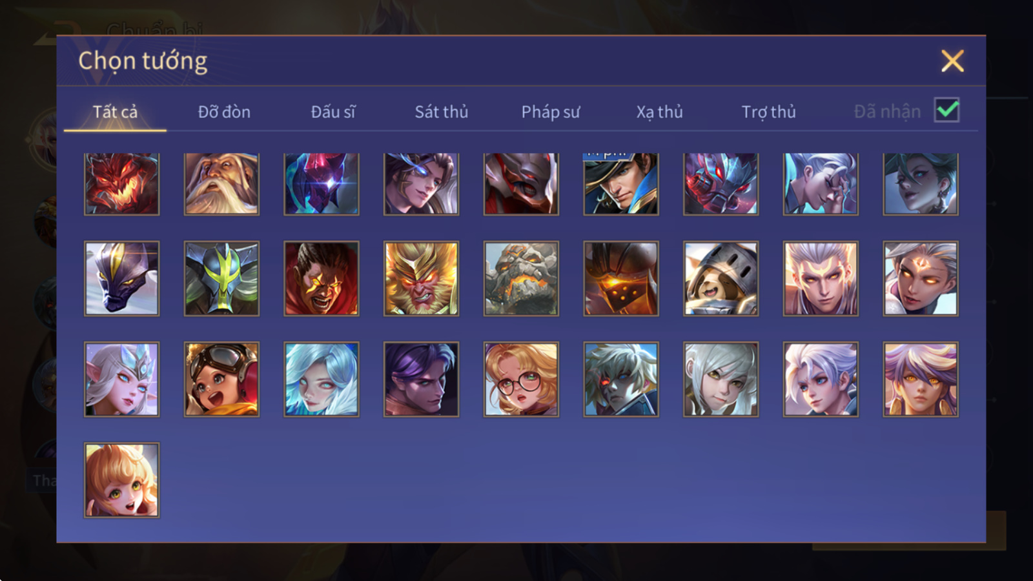Viewport: 1033px width, 581px height.
Task: Close the Chọn tướng dialog
Action: tap(952, 61)
